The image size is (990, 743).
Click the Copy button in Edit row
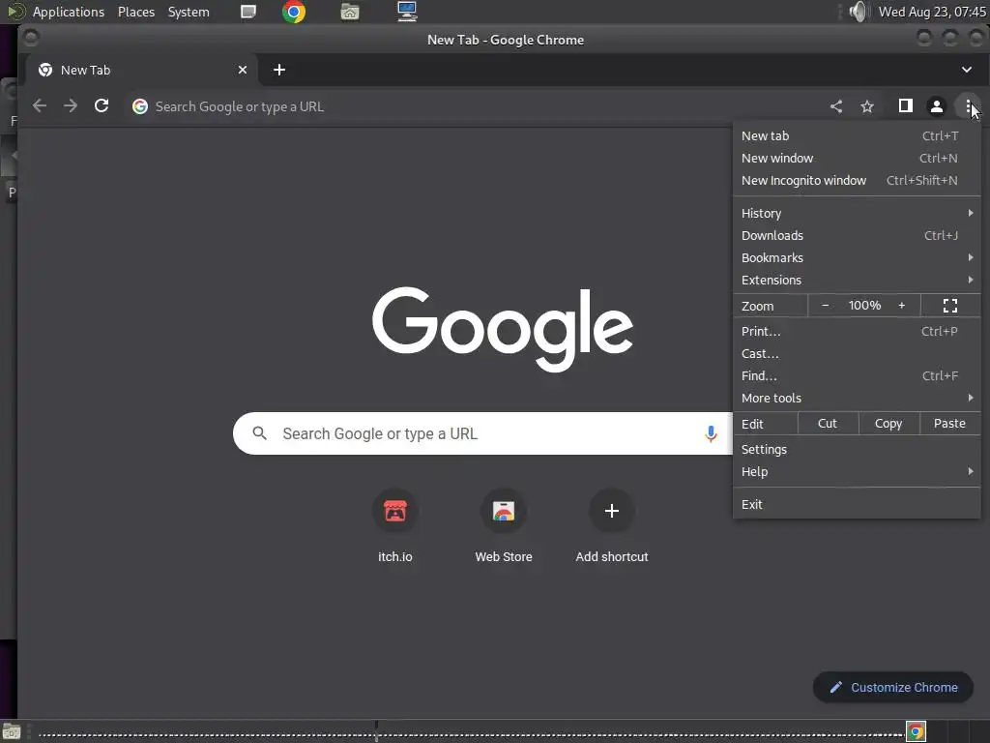888,424
